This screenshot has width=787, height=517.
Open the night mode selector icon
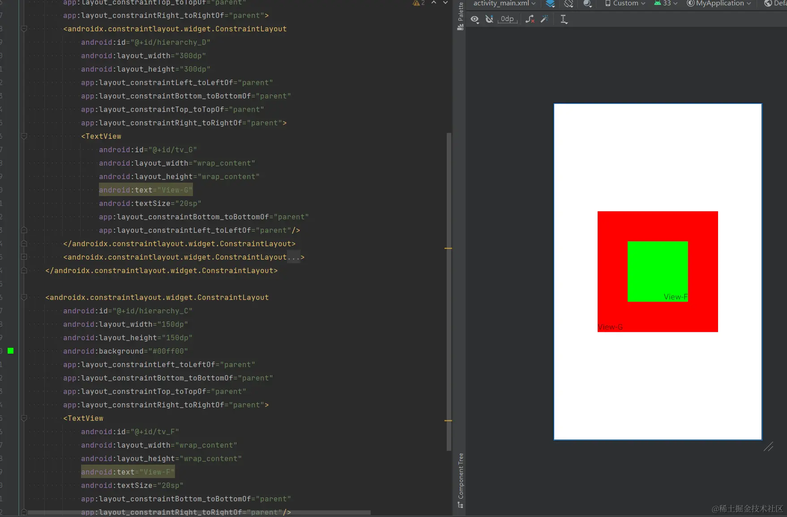tap(588, 4)
